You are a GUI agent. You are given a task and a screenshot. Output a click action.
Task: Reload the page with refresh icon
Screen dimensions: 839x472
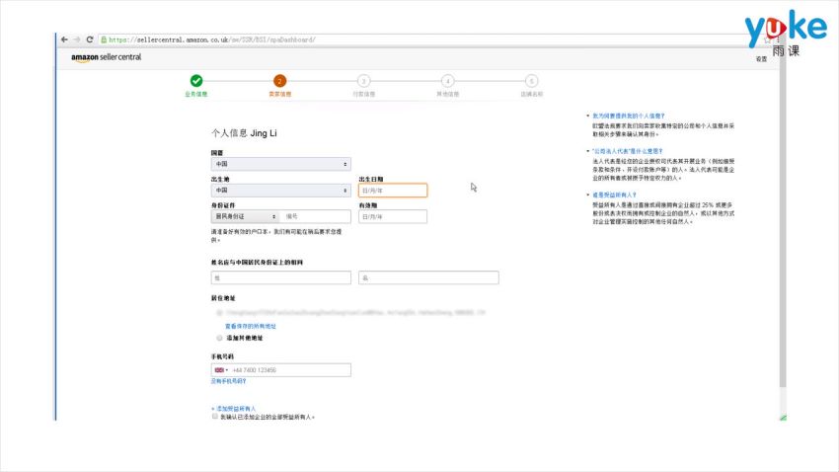pos(90,39)
